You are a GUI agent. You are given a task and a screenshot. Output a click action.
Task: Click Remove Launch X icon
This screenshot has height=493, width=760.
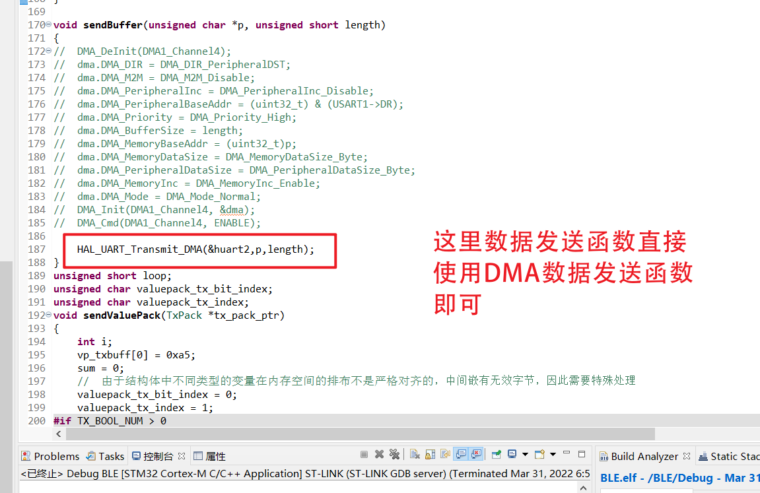pos(379,454)
